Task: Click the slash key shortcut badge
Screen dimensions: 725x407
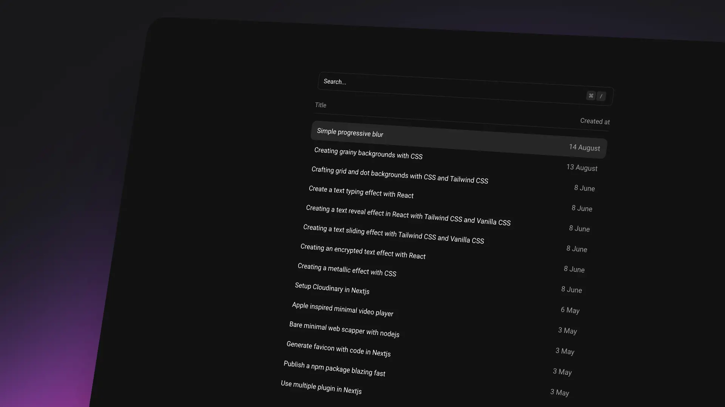Action: coord(601,96)
